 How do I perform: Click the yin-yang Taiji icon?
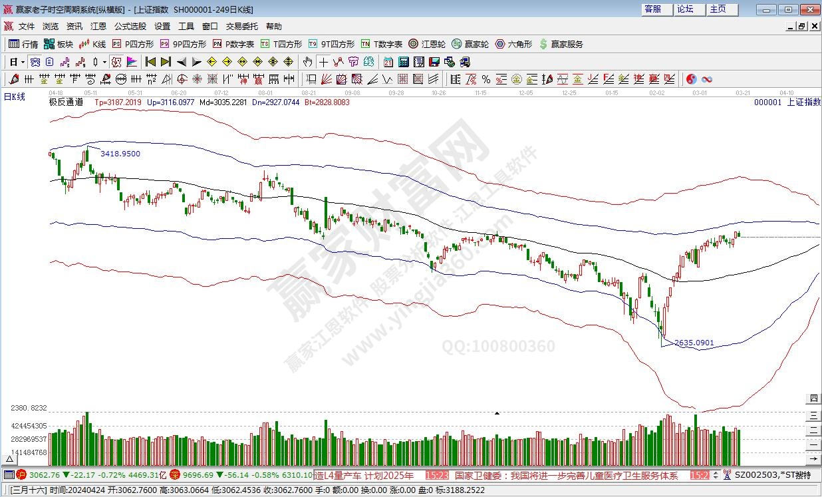pos(691,79)
